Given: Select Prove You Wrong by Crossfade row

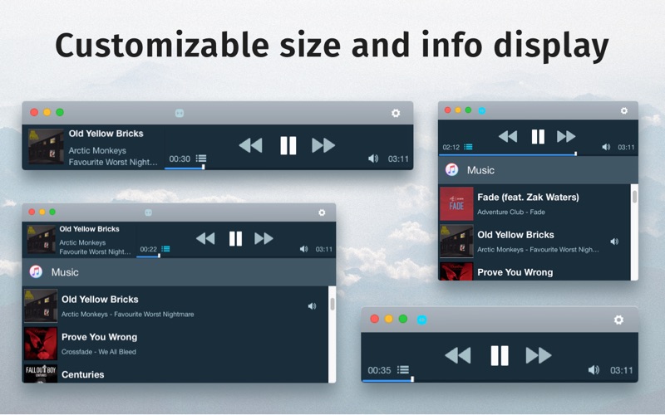Looking at the screenshot, I should tap(175, 344).
